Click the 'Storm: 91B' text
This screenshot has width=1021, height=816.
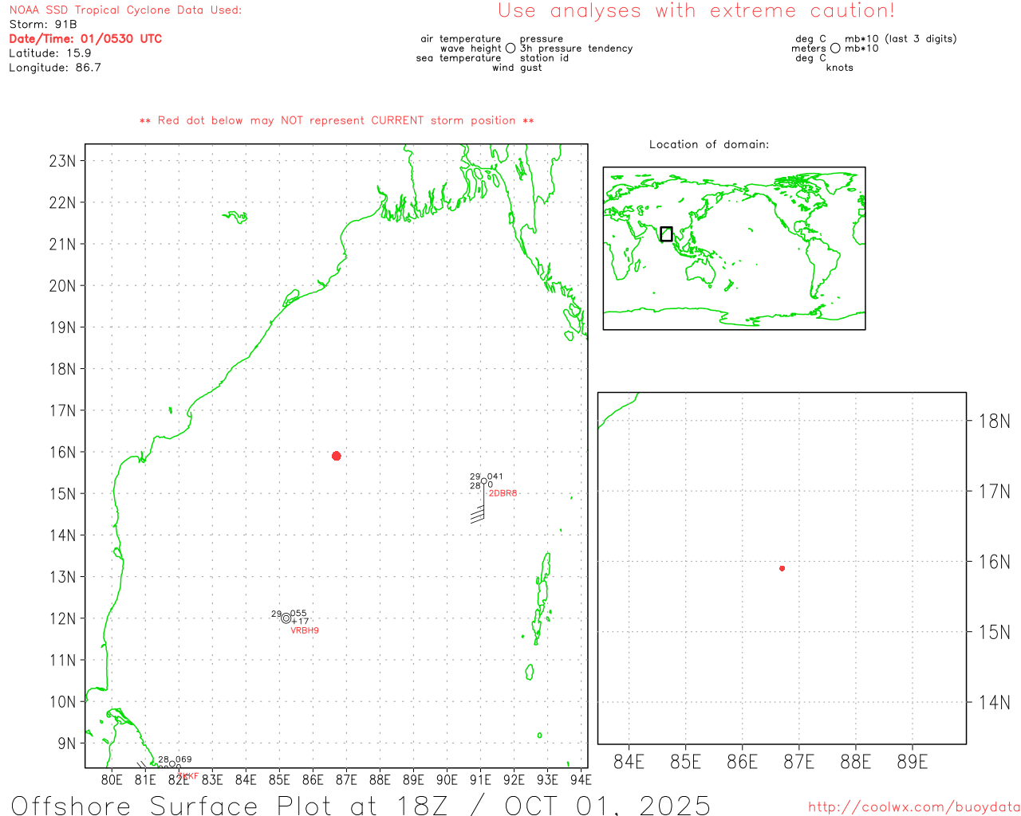tap(43, 25)
